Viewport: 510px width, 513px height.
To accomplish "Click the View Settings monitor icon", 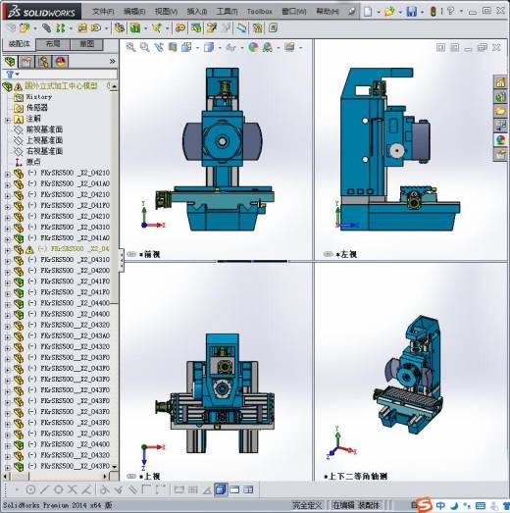I will click(x=289, y=47).
